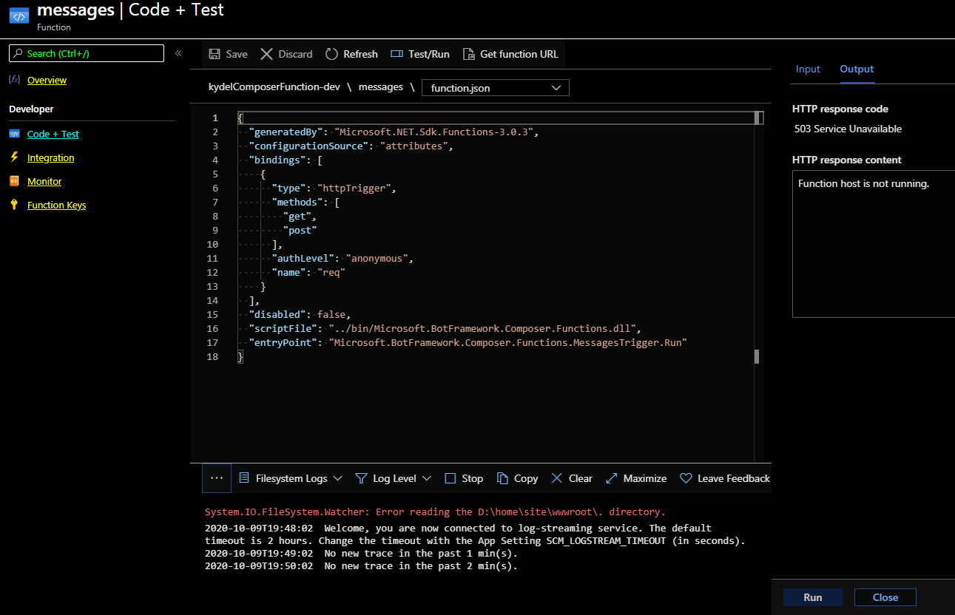Maximize the logs console

635,478
